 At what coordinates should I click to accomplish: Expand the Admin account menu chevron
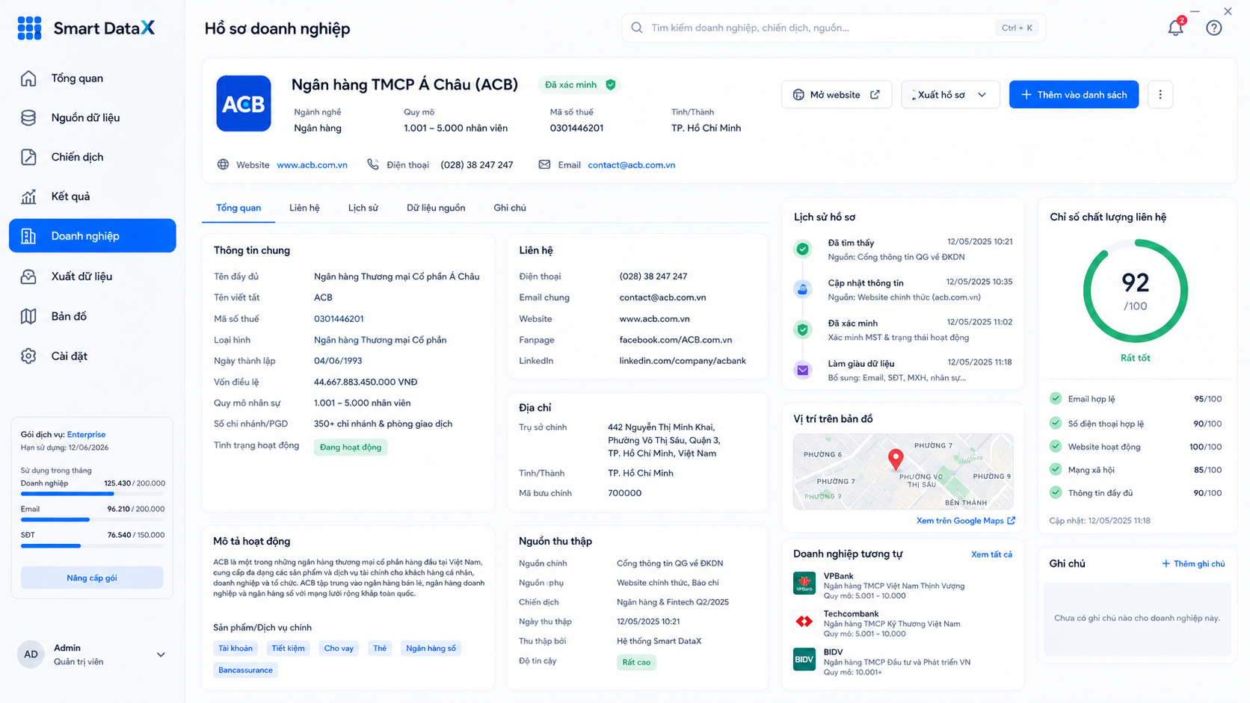click(161, 654)
